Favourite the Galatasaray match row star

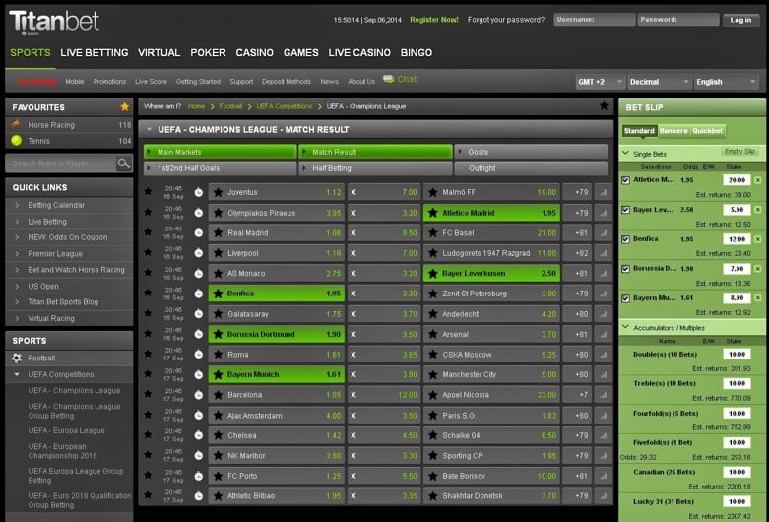[x=148, y=313]
